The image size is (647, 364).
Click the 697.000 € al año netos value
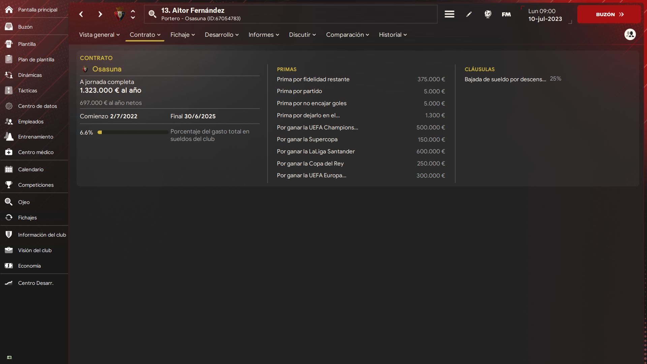[x=111, y=103]
